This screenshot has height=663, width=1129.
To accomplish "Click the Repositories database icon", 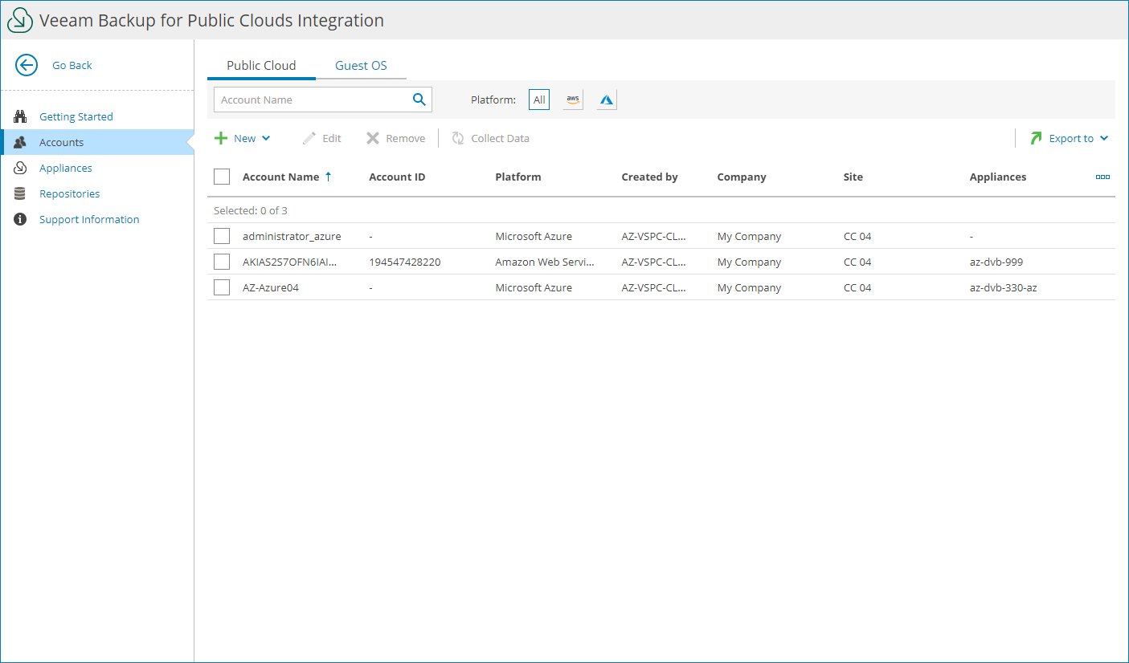I will 21,193.
